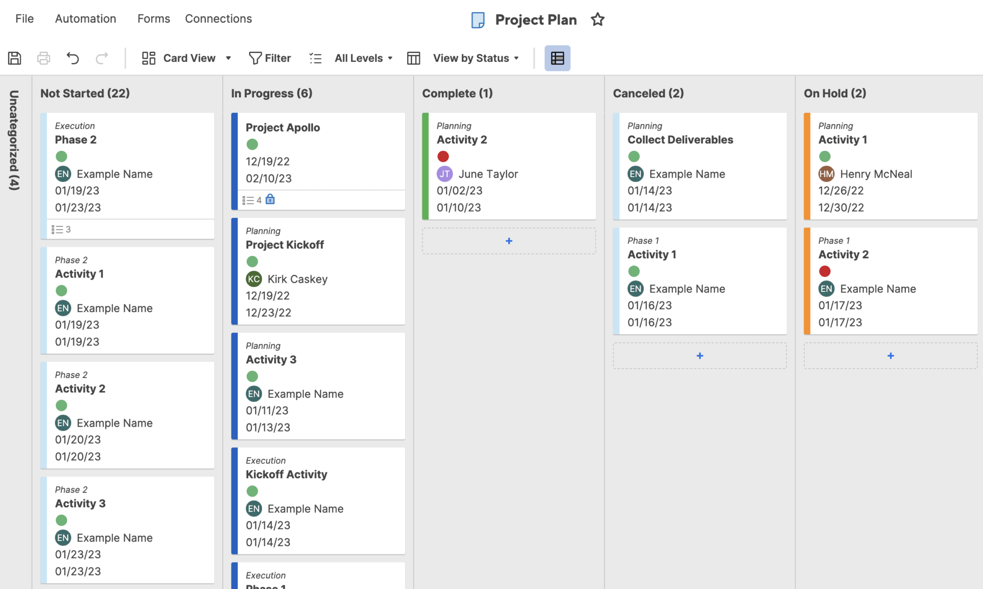
Task: Click the green status dot on Project Kickoff
Action: coord(252,261)
